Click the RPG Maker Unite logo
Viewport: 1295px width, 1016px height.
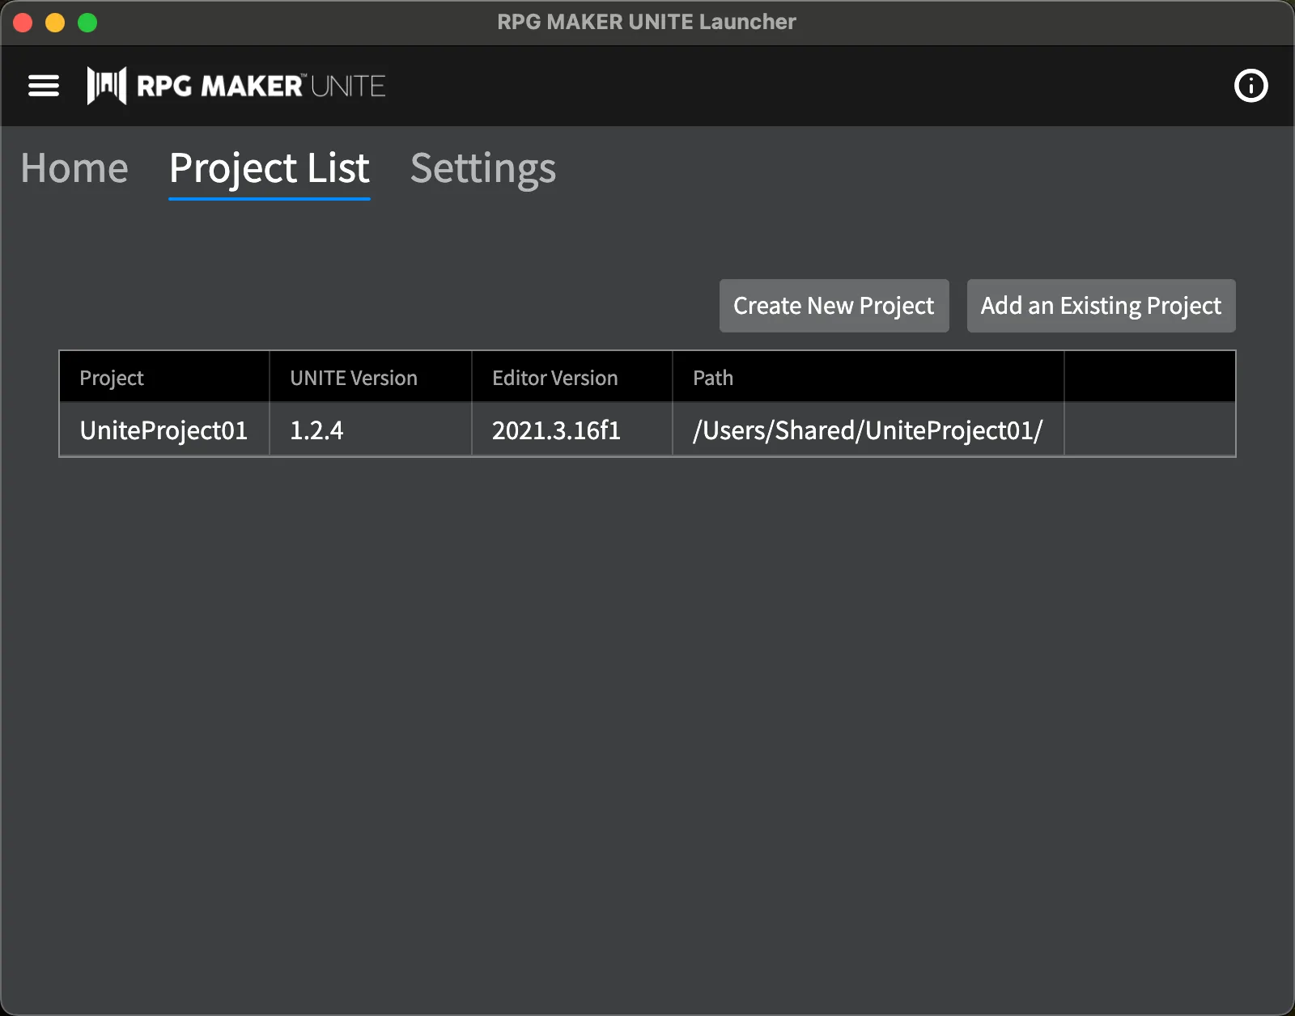[x=236, y=86]
